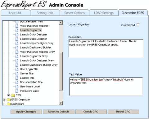Click the Dashboard folder icon
This screenshot has height=119, width=149.
tap(9, 104)
